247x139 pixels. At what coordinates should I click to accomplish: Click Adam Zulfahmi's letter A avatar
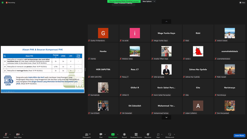coord(198,105)
